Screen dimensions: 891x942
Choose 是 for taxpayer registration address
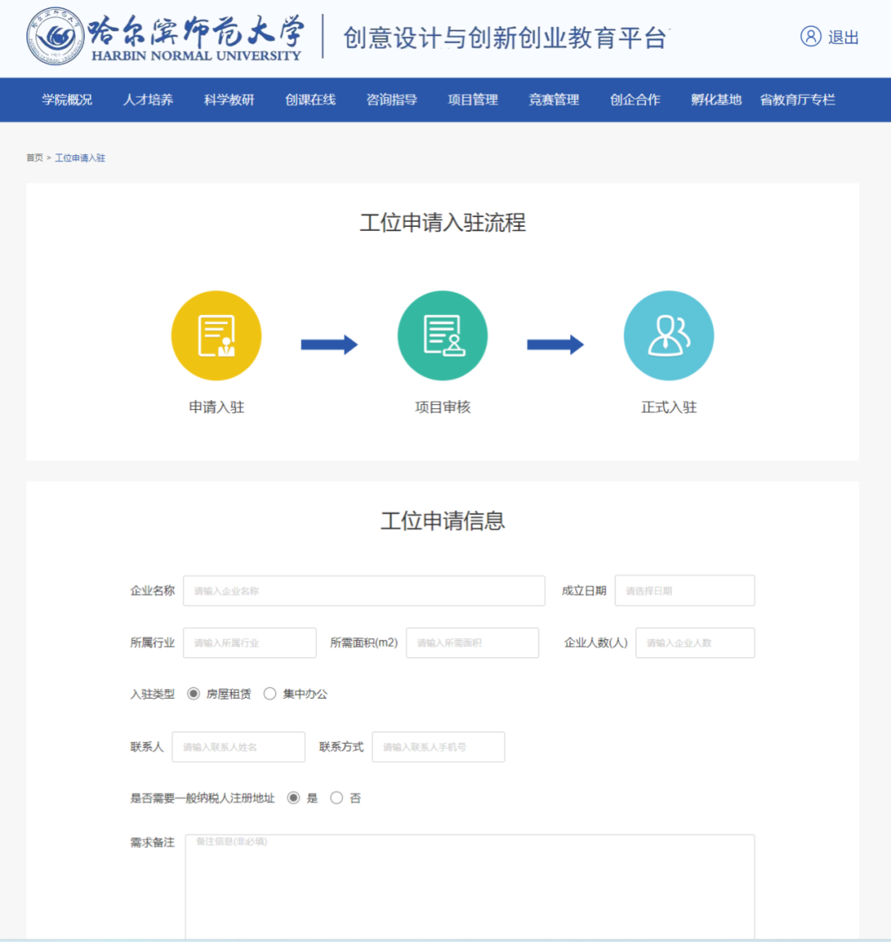[294, 798]
